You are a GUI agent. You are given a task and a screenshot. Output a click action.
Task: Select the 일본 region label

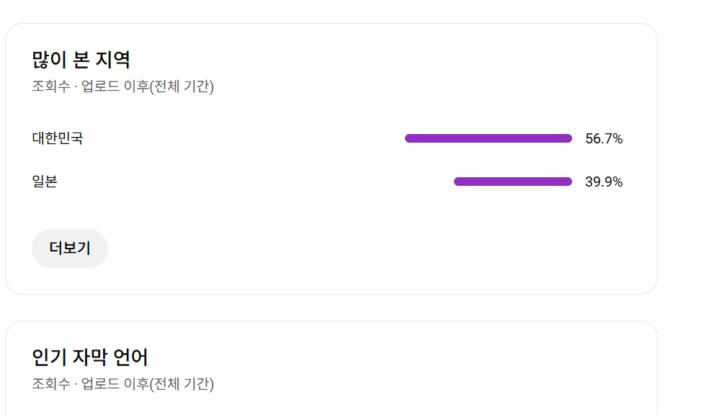[45, 182]
